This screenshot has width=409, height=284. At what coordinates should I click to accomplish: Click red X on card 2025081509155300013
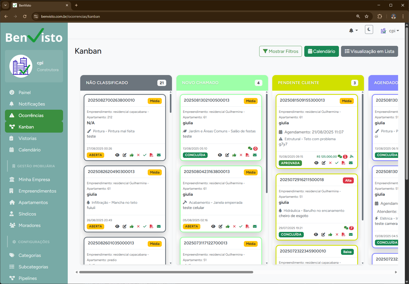pos(330,163)
